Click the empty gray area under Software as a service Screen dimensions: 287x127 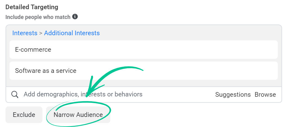click(143, 83)
